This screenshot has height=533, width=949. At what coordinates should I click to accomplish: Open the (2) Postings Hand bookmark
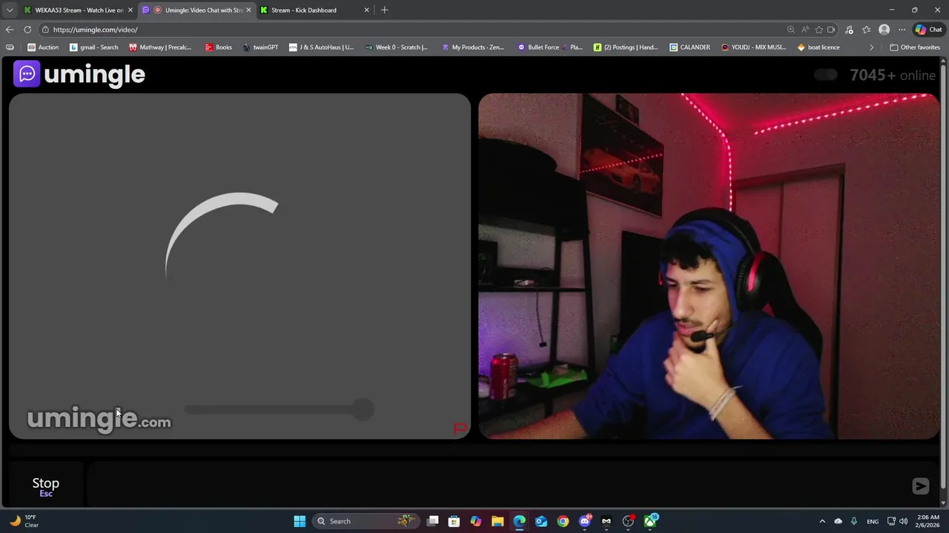coord(626,47)
